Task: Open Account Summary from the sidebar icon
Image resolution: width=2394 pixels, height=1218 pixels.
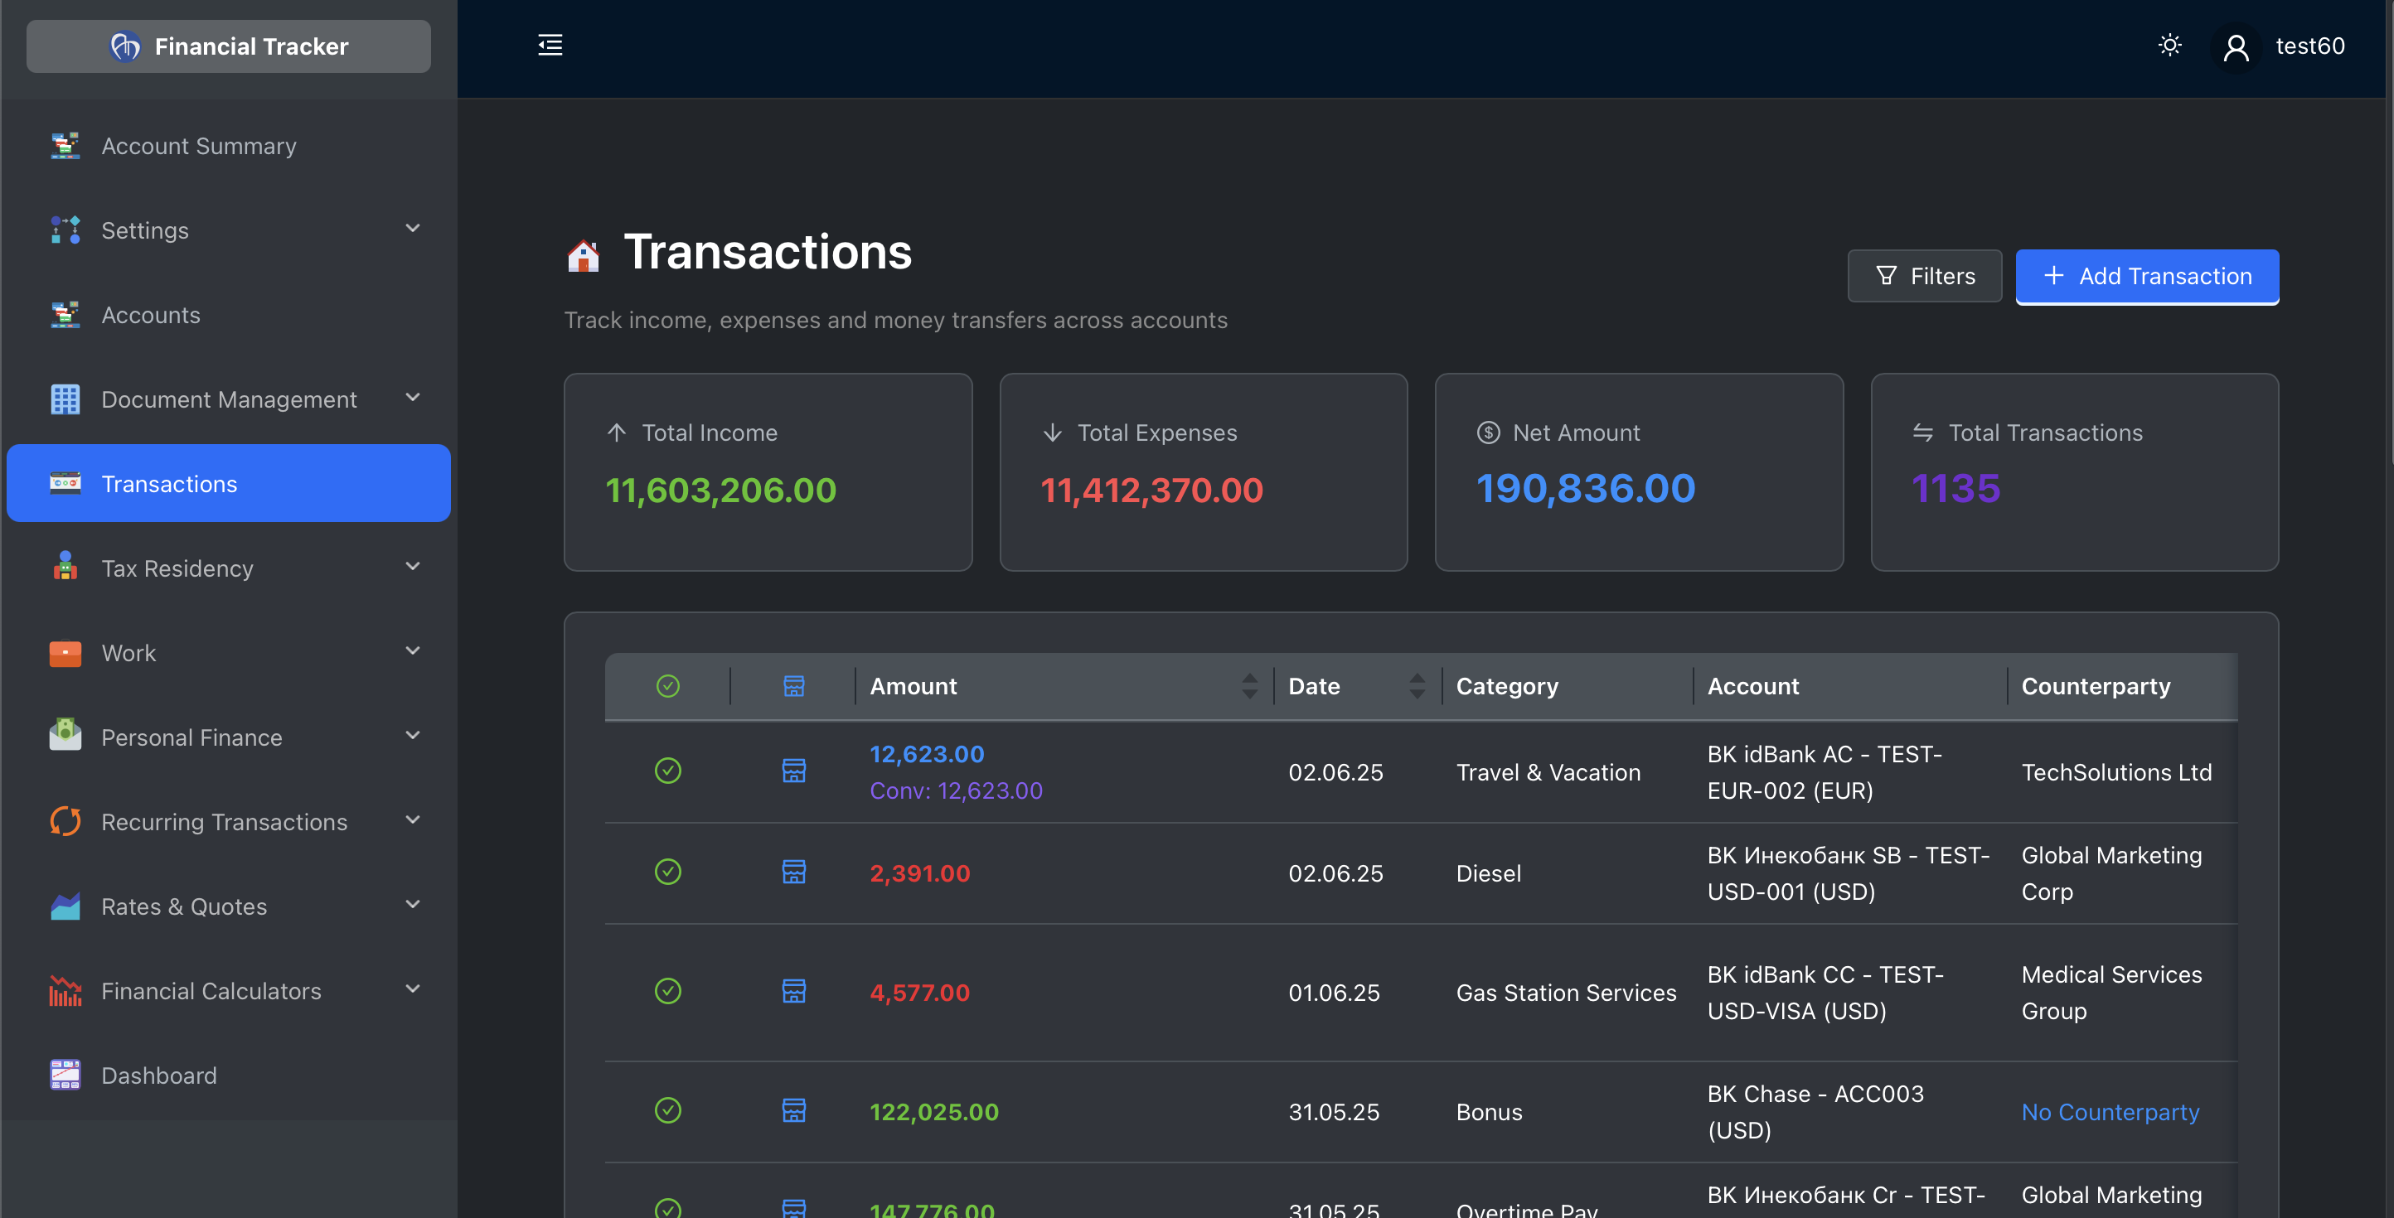Action: pyautogui.click(x=64, y=146)
